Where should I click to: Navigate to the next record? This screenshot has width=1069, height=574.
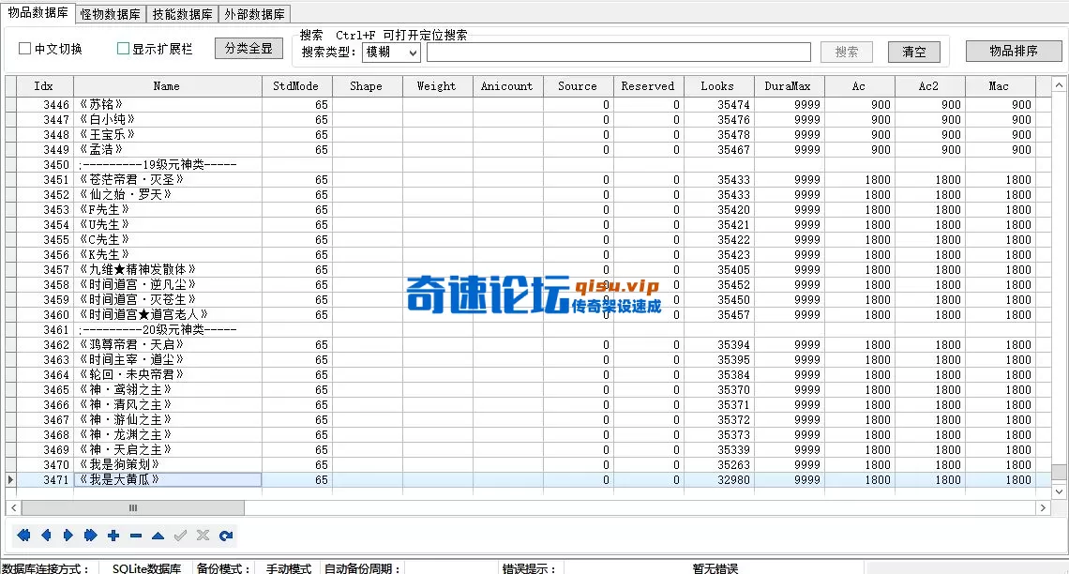(x=68, y=535)
